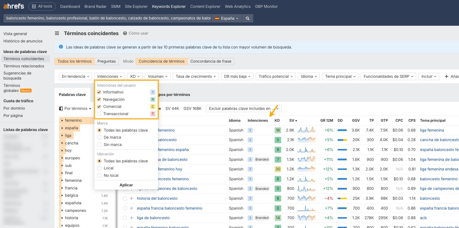
Task: Choose the No local radio option
Action: tap(99, 175)
